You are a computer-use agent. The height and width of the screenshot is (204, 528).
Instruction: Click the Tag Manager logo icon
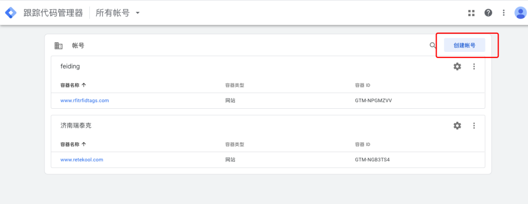11,13
